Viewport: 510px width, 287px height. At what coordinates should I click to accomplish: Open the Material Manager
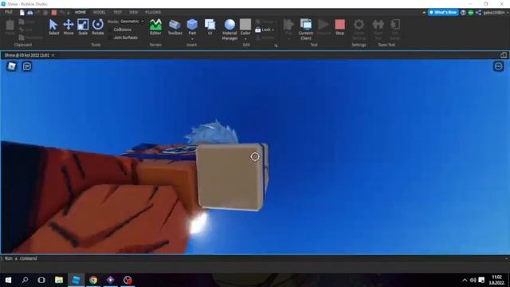pos(229,29)
